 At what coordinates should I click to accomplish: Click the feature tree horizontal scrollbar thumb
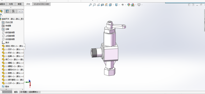[6, 89]
